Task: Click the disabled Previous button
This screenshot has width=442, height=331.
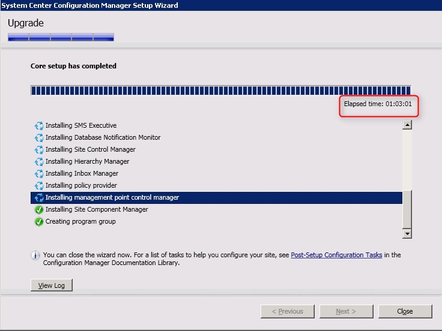Action: [288, 311]
